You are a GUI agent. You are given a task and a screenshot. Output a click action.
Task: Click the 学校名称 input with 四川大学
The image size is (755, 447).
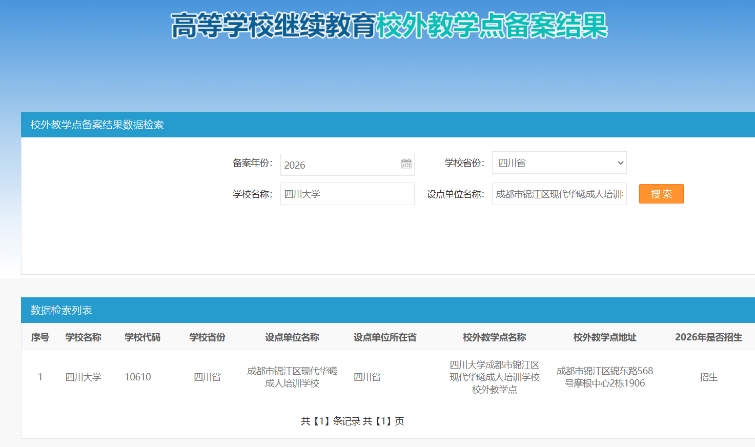pos(347,194)
